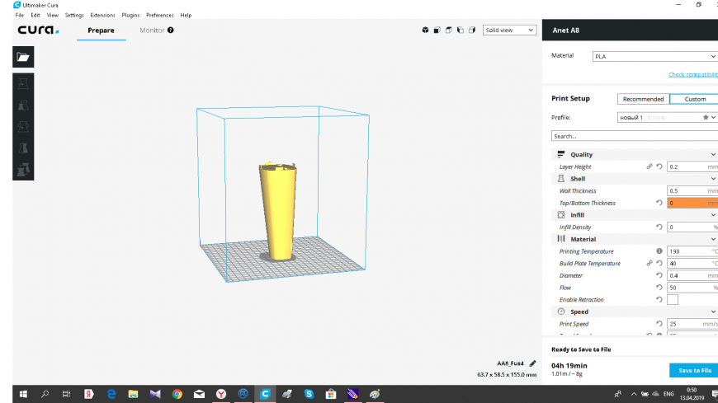This screenshot has height=403, width=718.
Task: Click the settings Search field
Action: (635, 136)
